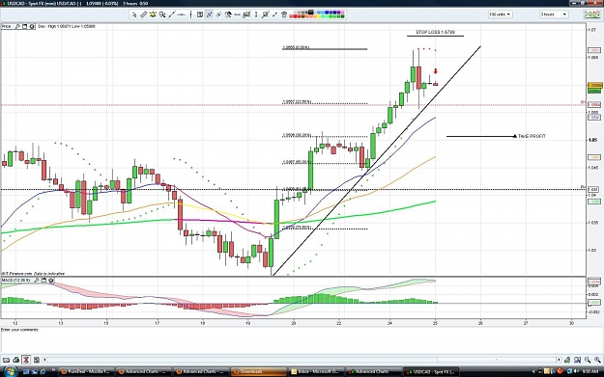Edit the MACD indicator settings wrench
The height and width of the screenshot is (377, 604).
36,281
